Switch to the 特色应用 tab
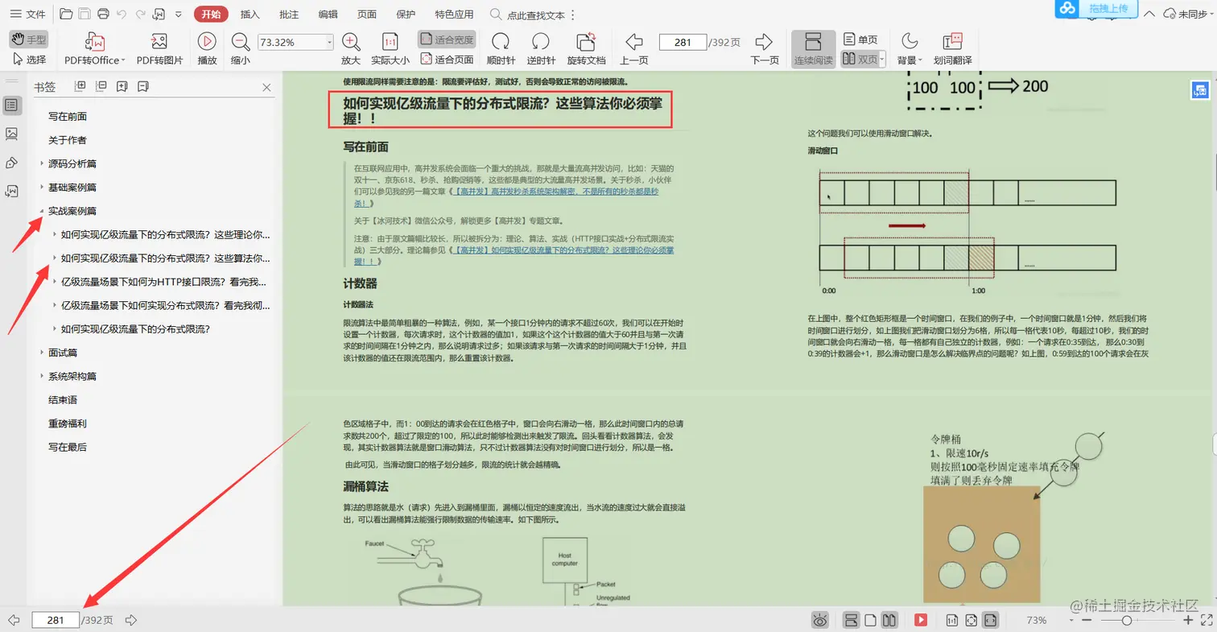 point(455,14)
